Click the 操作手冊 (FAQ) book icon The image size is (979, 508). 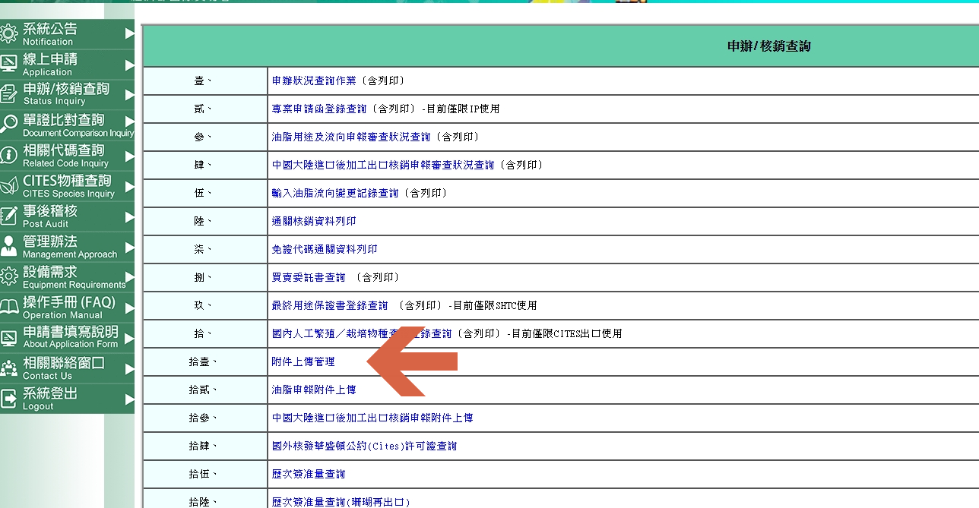[x=9, y=308]
